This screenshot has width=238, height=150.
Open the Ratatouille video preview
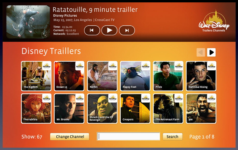pyautogui.click(x=28, y=22)
